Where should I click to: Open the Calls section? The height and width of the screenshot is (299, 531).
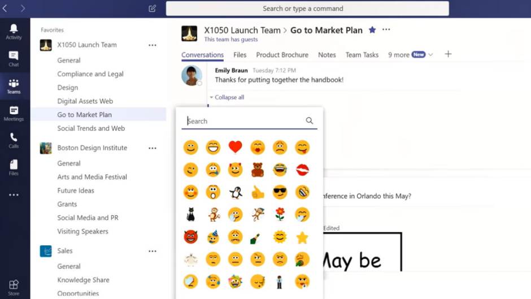[14, 140]
